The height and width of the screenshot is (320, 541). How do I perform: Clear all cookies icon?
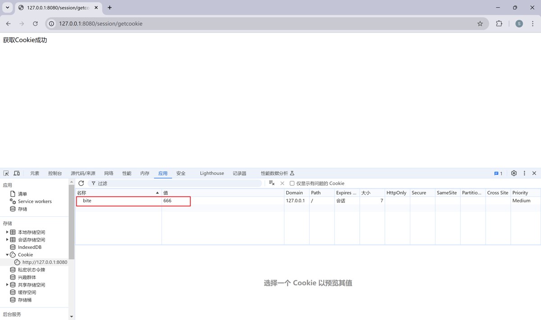tap(271, 183)
